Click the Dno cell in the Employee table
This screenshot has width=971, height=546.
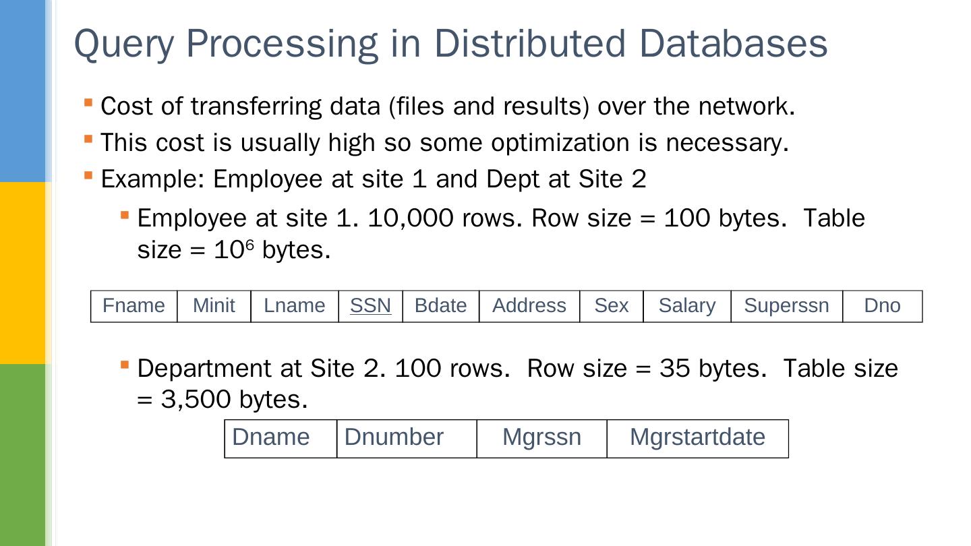click(x=882, y=306)
